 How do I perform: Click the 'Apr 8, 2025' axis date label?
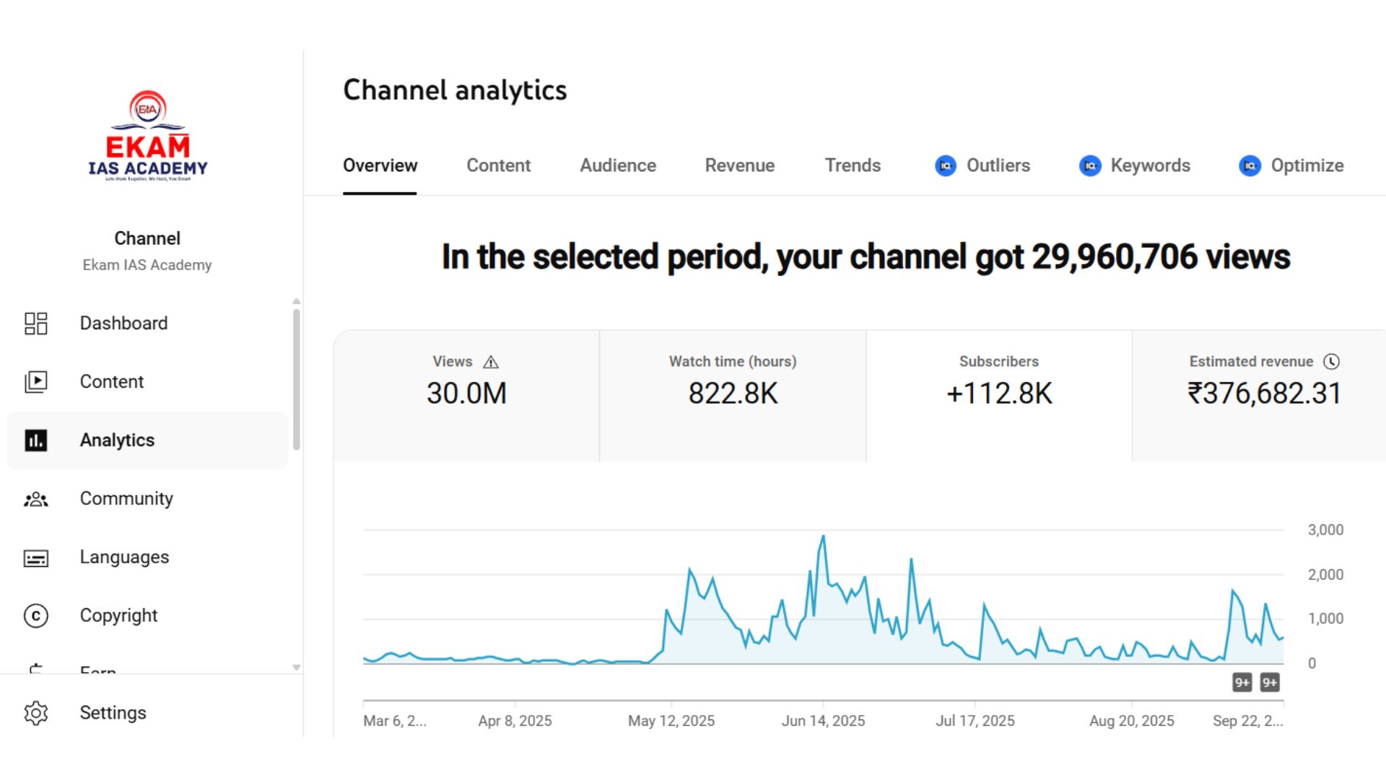(515, 721)
